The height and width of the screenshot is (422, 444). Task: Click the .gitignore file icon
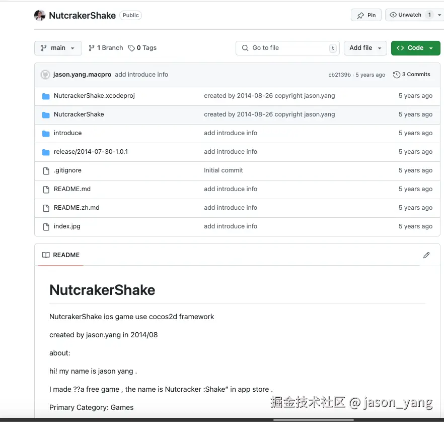coord(46,171)
